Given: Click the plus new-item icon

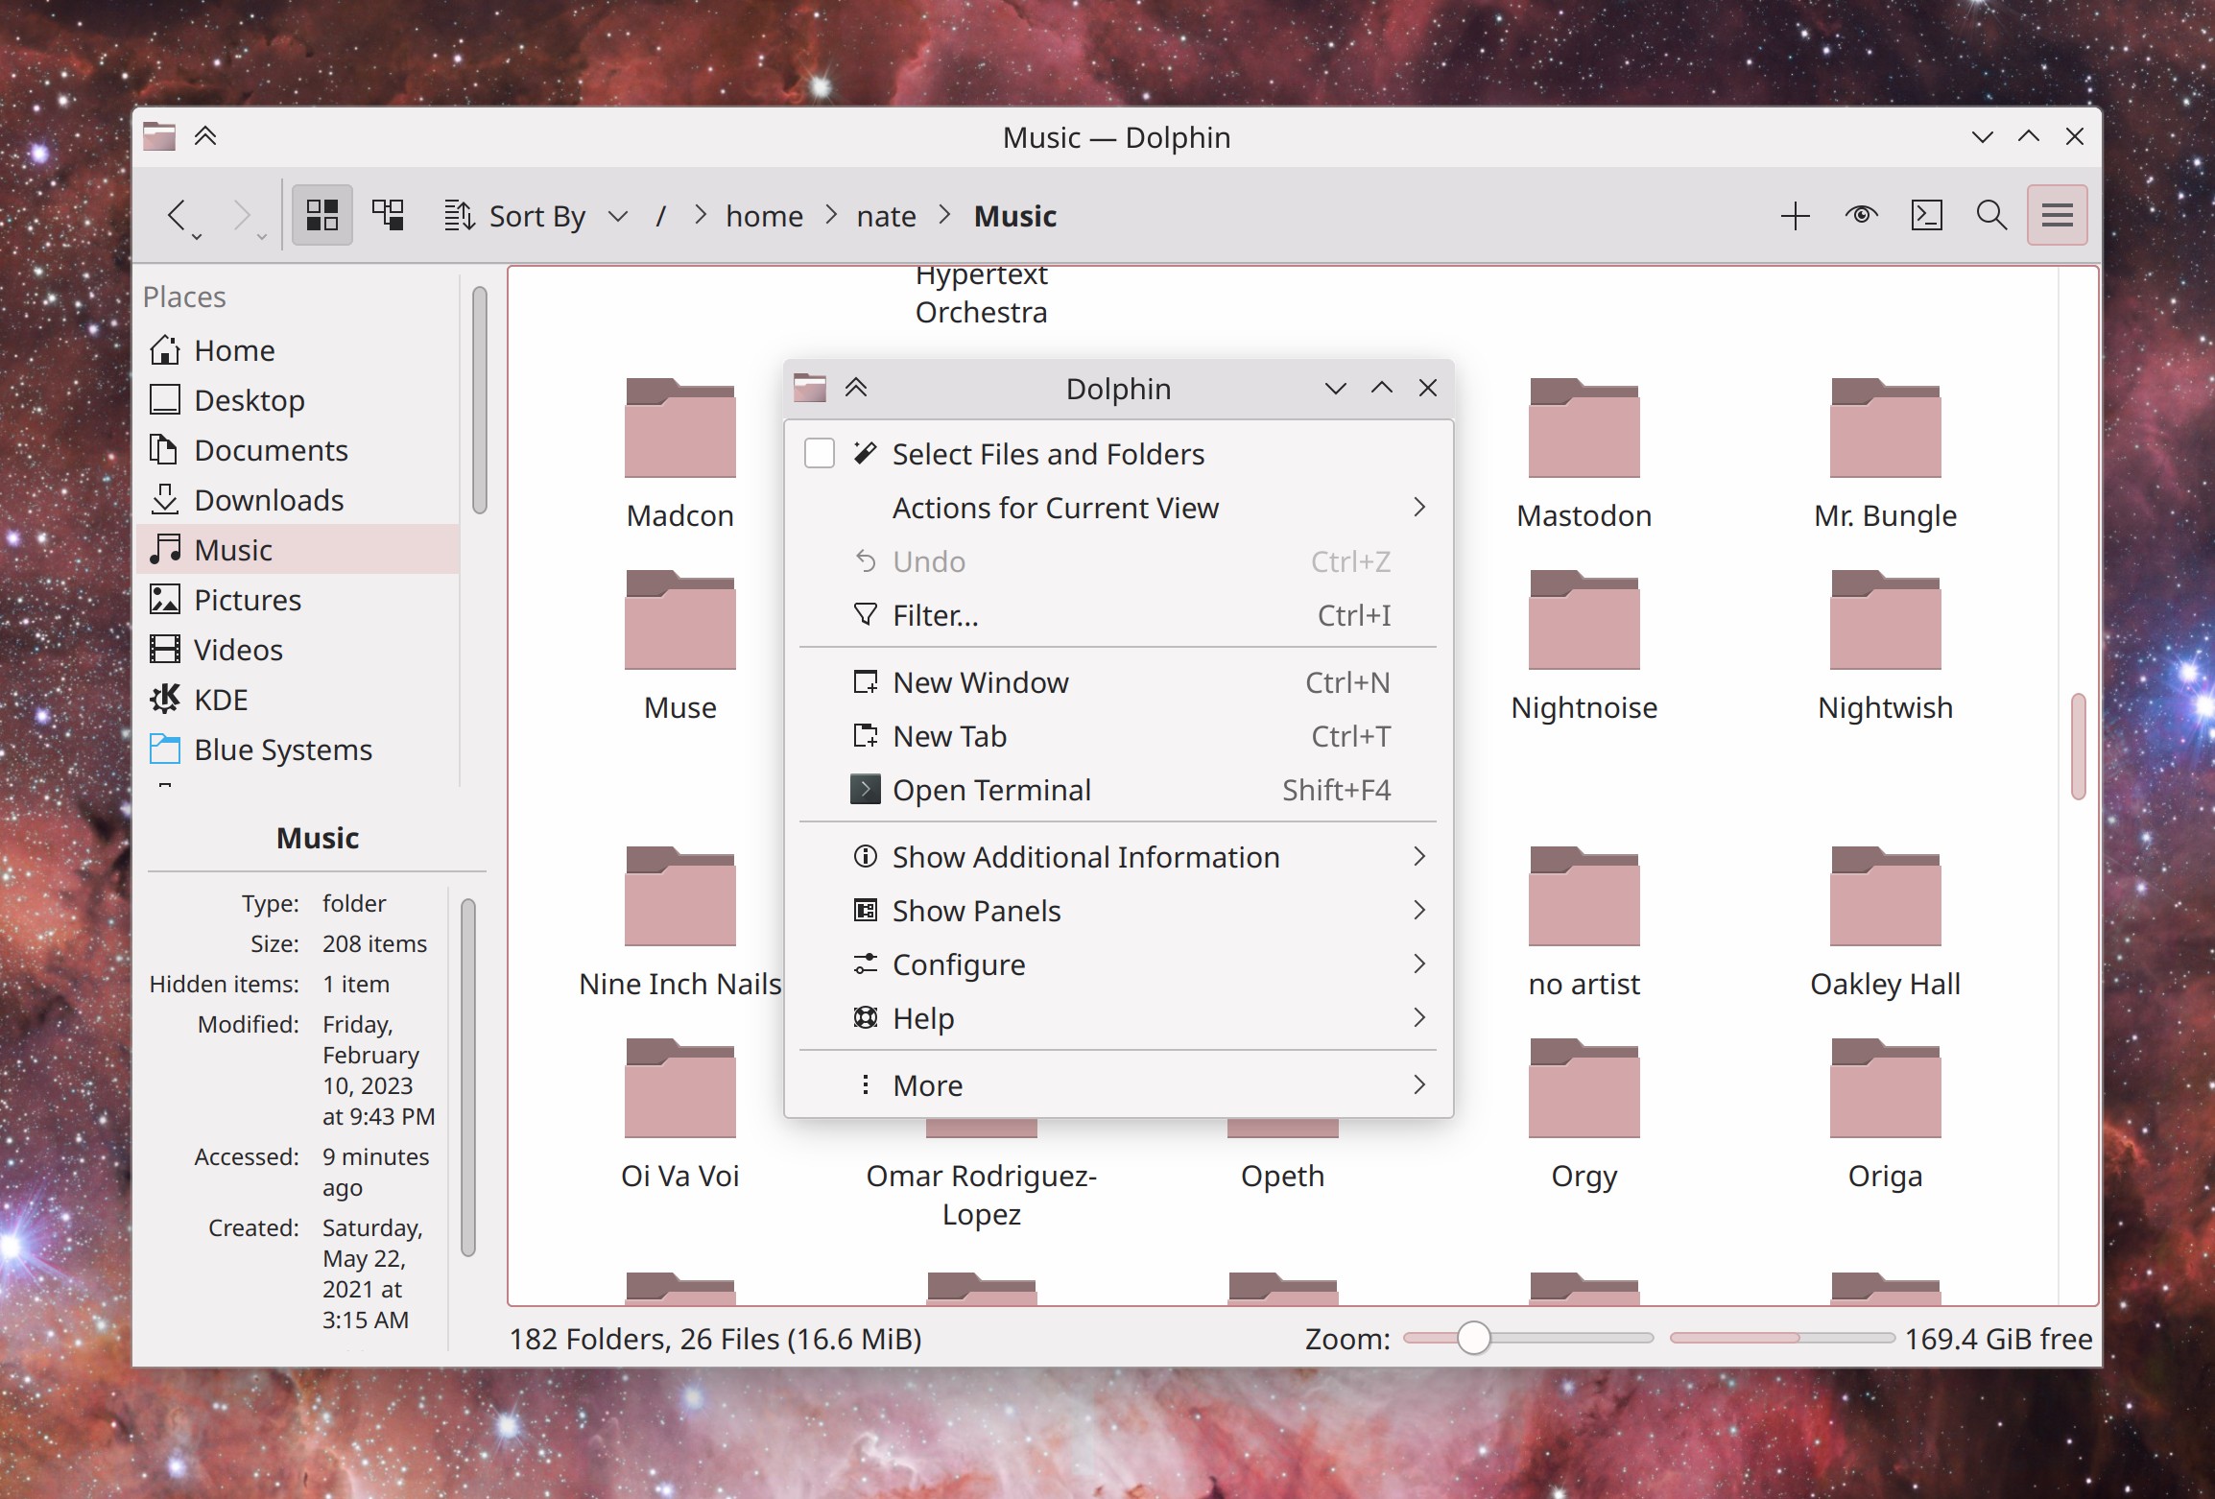Looking at the screenshot, I should pyautogui.click(x=1795, y=216).
